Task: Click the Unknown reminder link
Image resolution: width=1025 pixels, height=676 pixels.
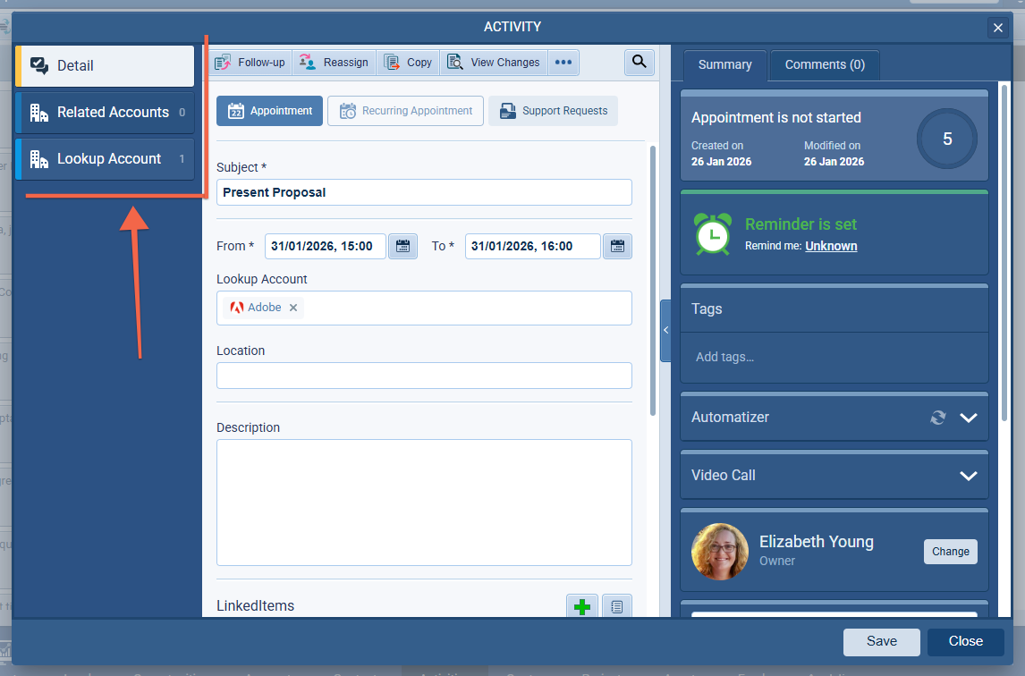Action: click(831, 246)
